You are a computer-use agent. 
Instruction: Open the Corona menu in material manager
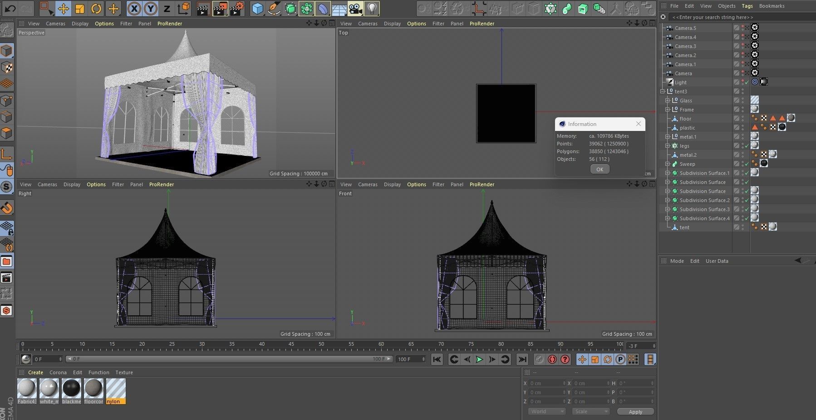click(x=58, y=372)
